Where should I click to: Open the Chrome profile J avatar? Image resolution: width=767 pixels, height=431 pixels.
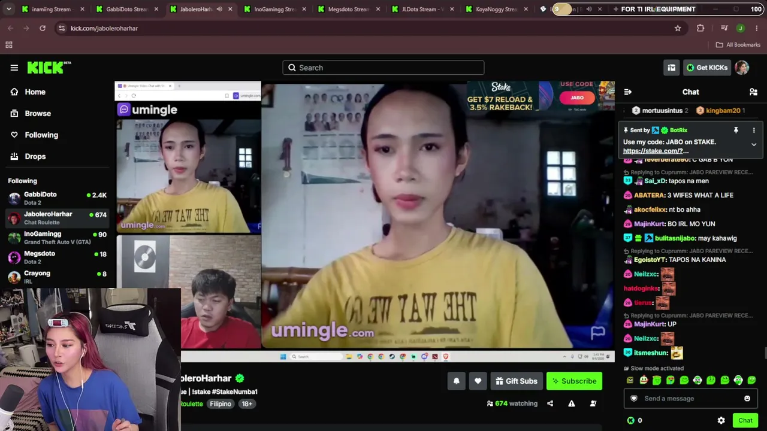[x=741, y=28]
